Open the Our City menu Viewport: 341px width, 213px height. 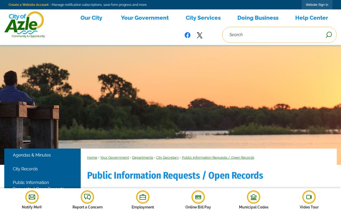tap(91, 18)
